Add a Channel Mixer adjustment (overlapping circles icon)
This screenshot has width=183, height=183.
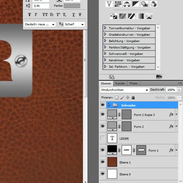pos(154,4)
